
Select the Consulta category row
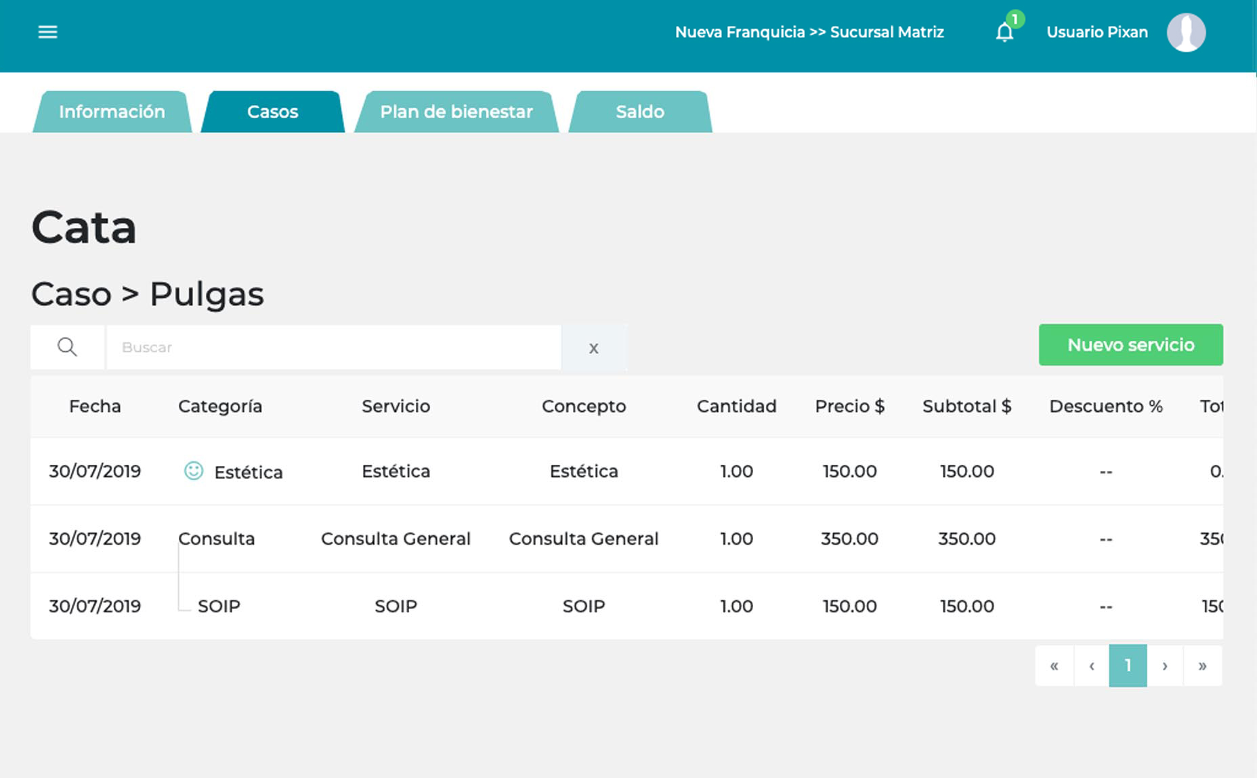click(217, 539)
